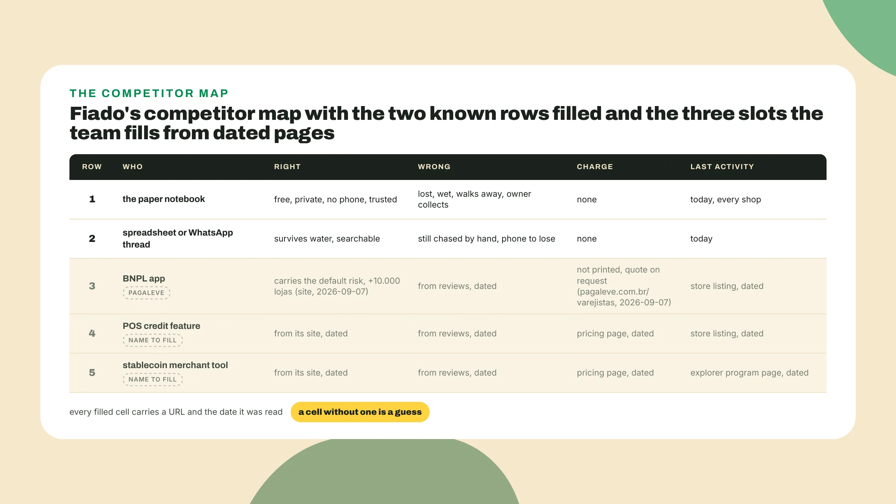Click the WHO column header

click(133, 167)
